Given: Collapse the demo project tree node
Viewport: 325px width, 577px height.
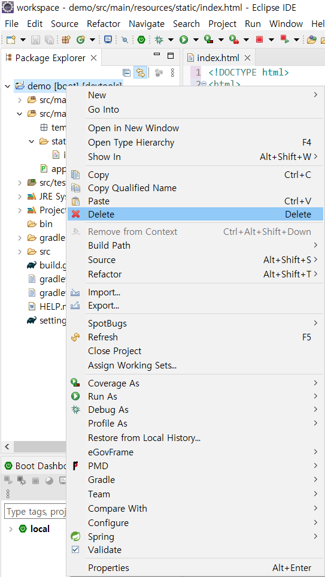Looking at the screenshot, I should [x=7, y=86].
